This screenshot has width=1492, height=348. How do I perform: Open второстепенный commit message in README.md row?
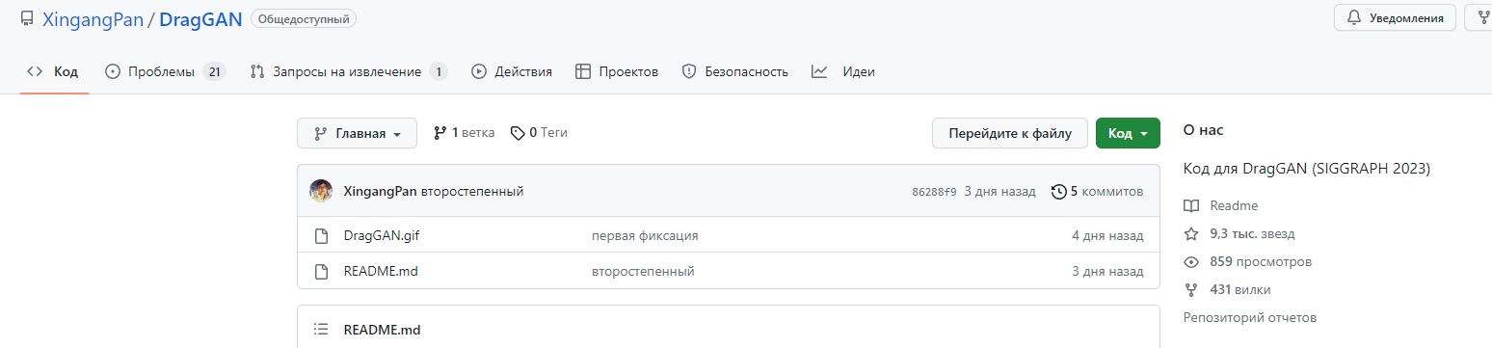tap(643, 271)
